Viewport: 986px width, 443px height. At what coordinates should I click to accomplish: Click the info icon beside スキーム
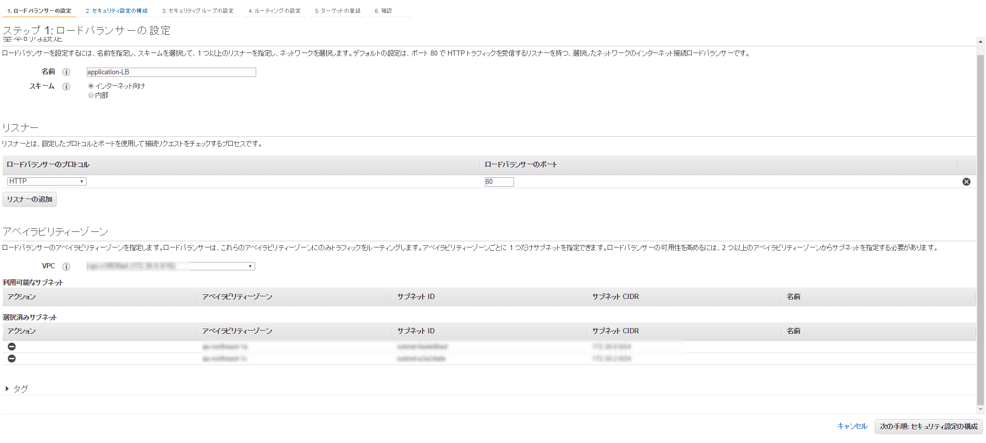pos(66,87)
